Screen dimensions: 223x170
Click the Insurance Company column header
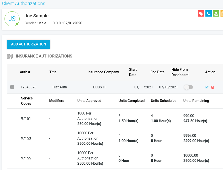(x=103, y=72)
